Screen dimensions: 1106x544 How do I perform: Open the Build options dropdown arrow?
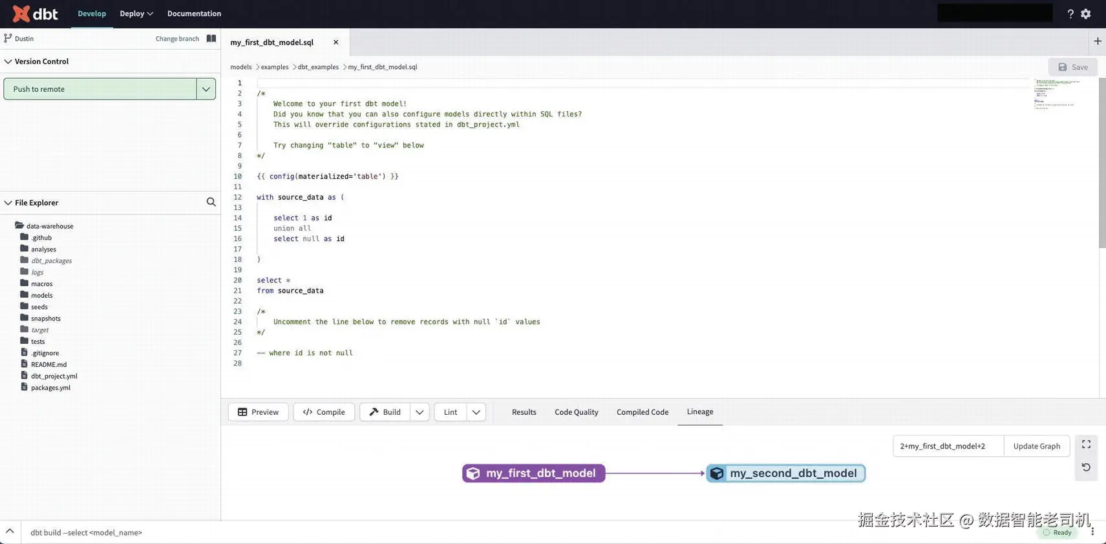pyautogui.click(x=420, y=412)
